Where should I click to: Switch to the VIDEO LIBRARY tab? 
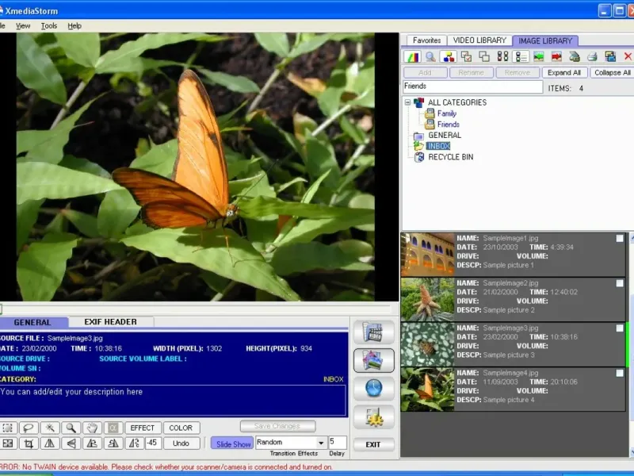479,40
